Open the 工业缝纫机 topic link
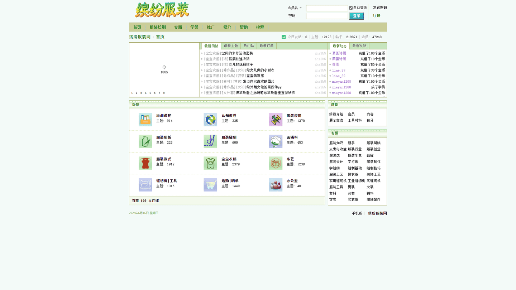 tap(357, 181)
